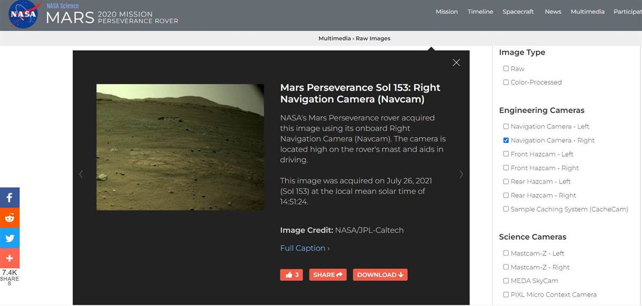Open the Participate menu
This screenshot has height=306, width=642.
click(x=628, y=12)
